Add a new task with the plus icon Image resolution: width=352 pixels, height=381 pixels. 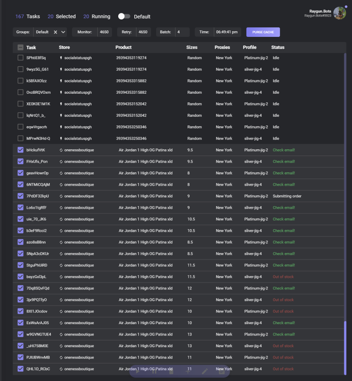[188, 371]
